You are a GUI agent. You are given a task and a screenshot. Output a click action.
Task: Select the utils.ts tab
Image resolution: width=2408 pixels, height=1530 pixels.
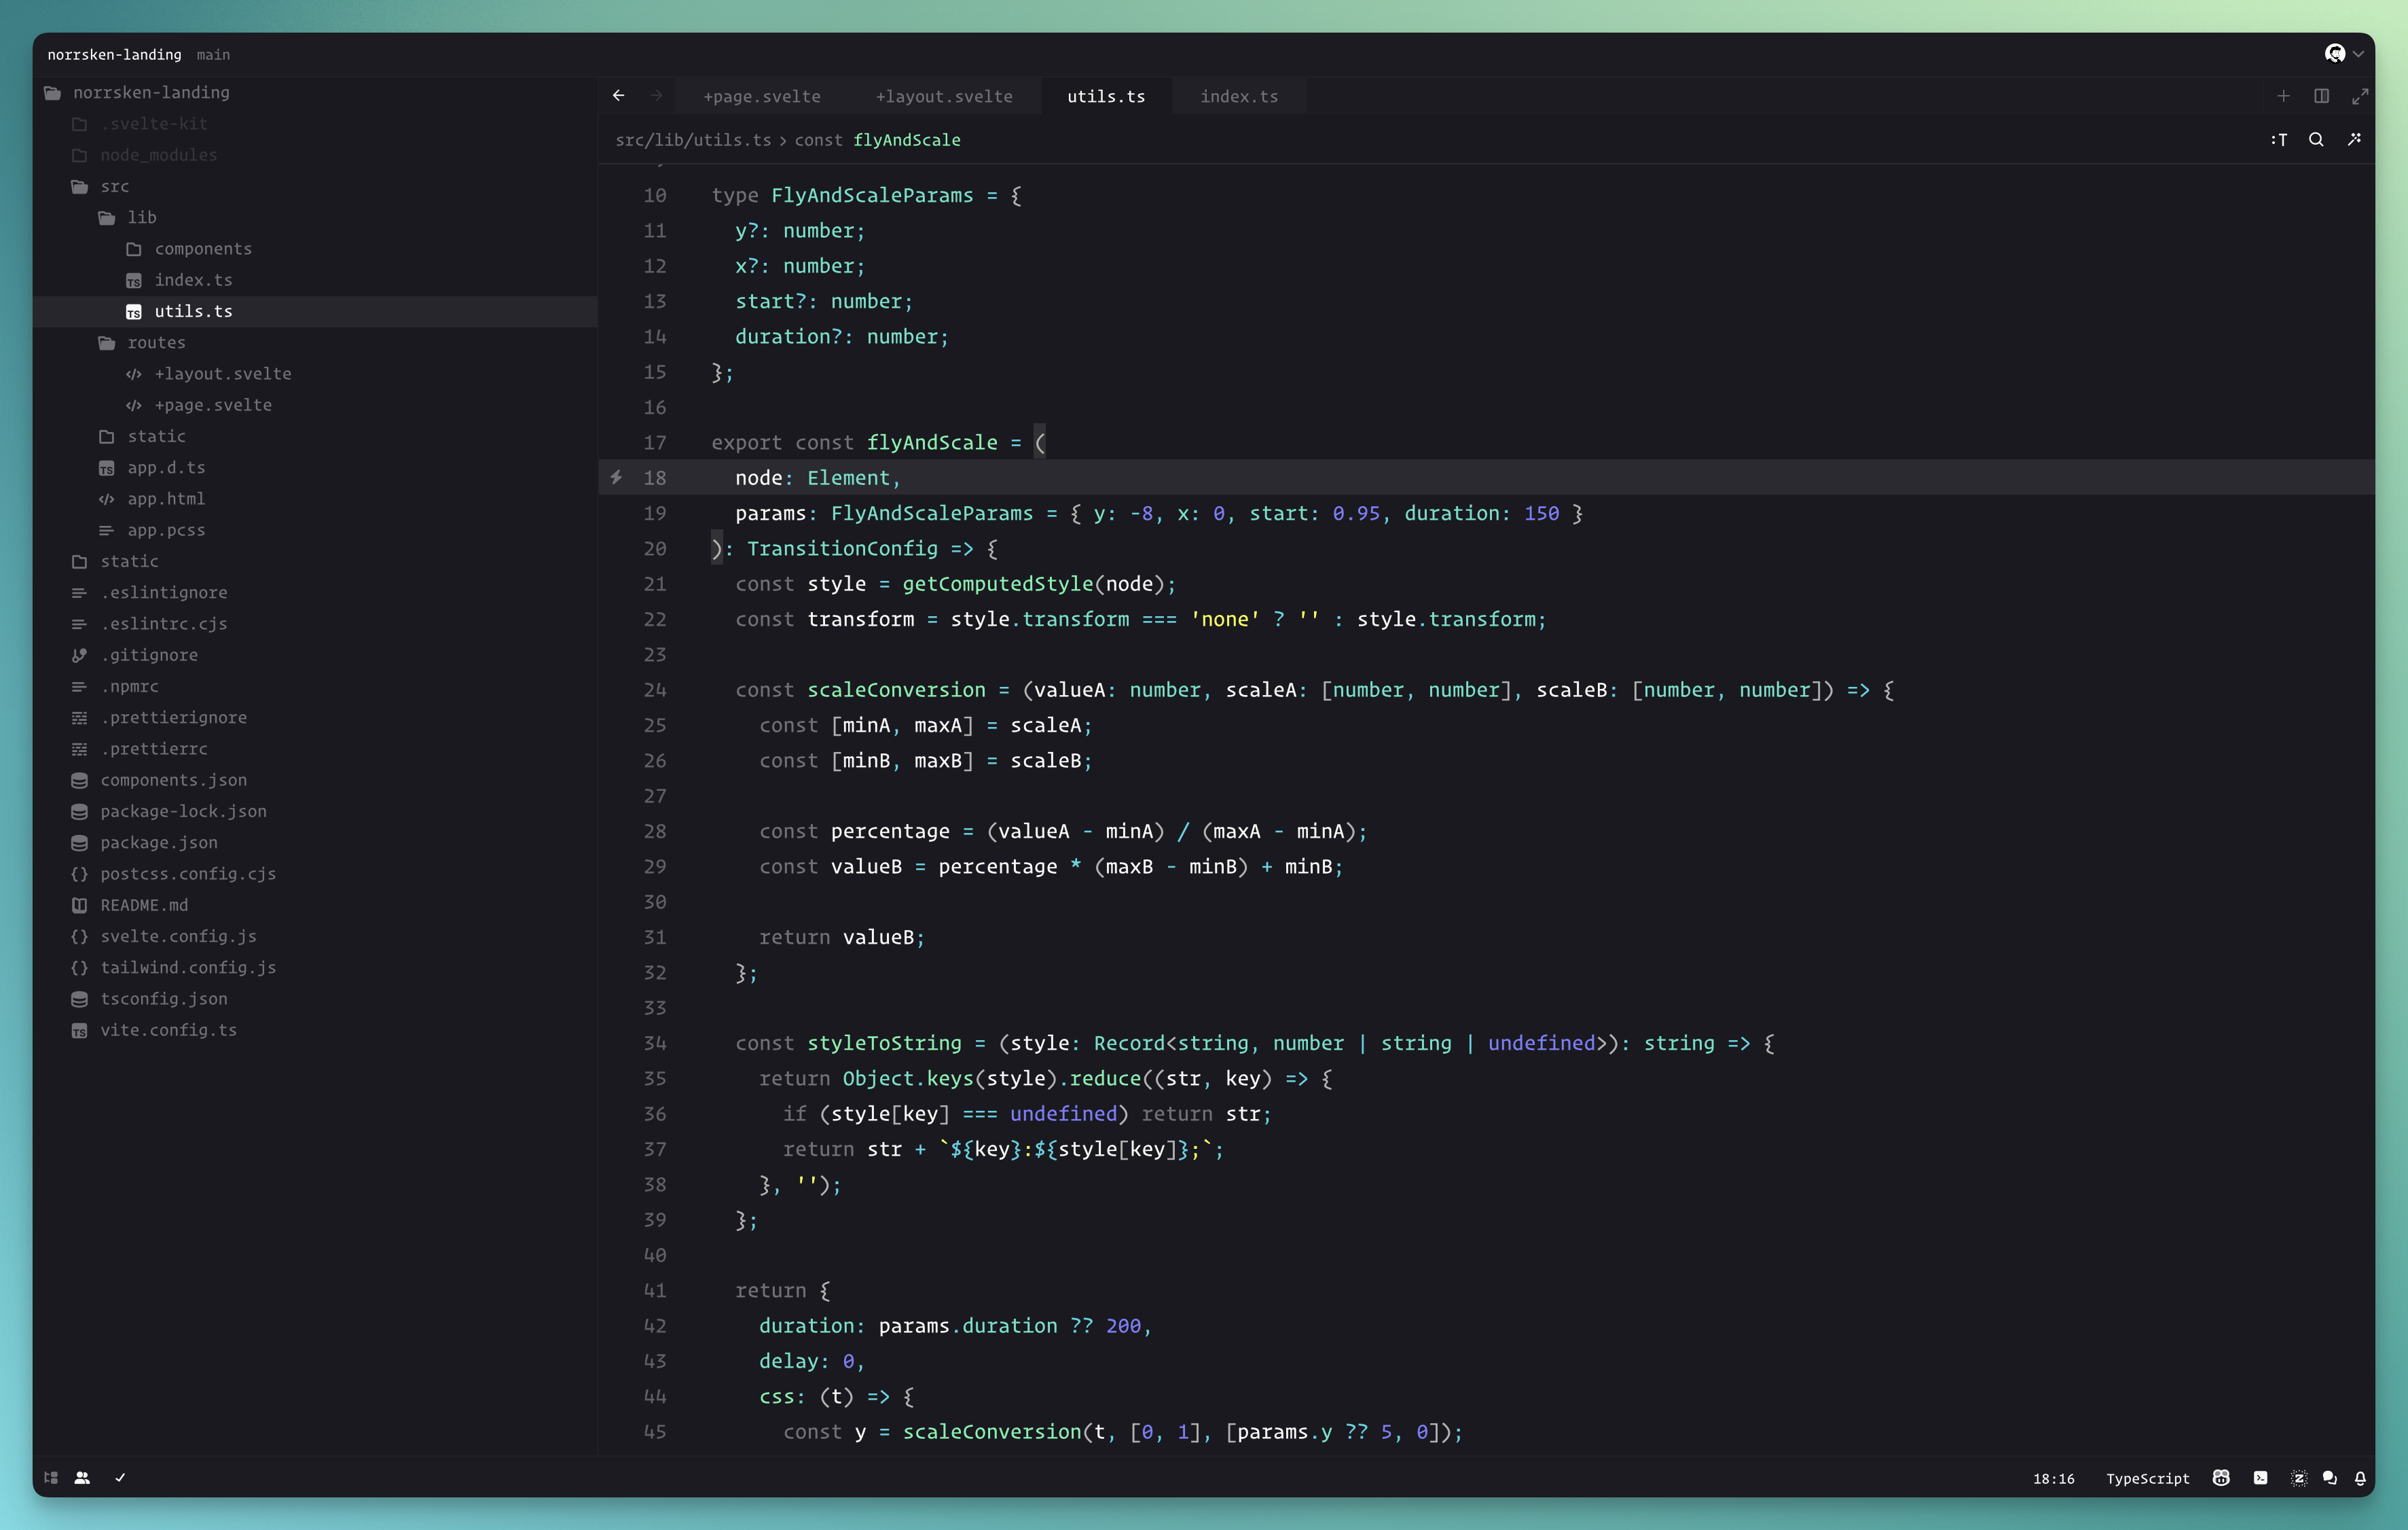click(x=1106, y=96)
